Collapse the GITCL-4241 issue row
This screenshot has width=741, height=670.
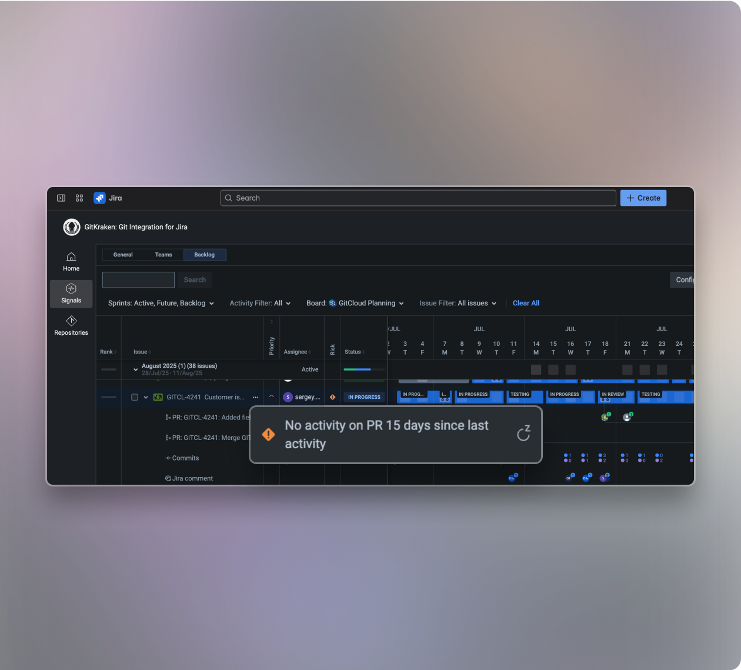[146, 397]
